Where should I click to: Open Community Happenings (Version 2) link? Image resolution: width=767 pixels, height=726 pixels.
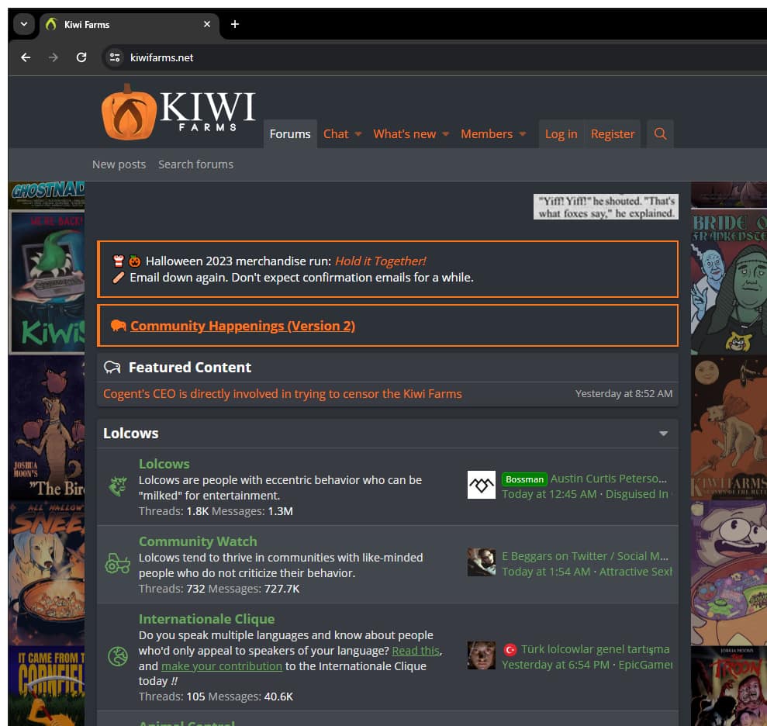(243, 326)
